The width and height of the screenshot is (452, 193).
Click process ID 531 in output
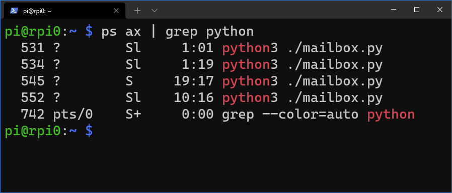point(33,48)
